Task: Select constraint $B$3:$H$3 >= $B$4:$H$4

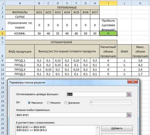Action: tap(31, 127)
